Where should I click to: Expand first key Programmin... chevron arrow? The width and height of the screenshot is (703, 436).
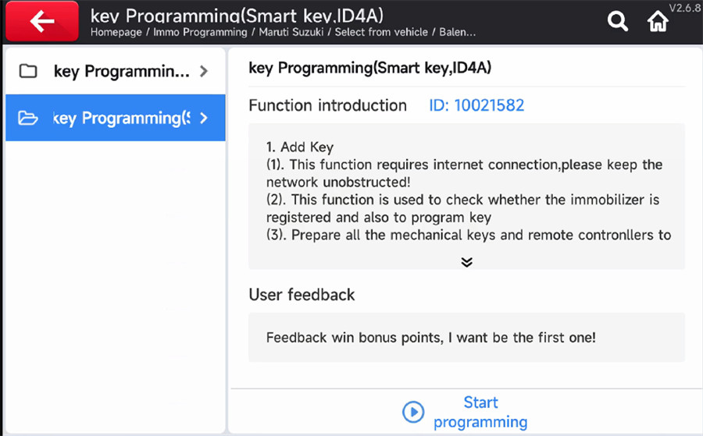coord(204,71)
